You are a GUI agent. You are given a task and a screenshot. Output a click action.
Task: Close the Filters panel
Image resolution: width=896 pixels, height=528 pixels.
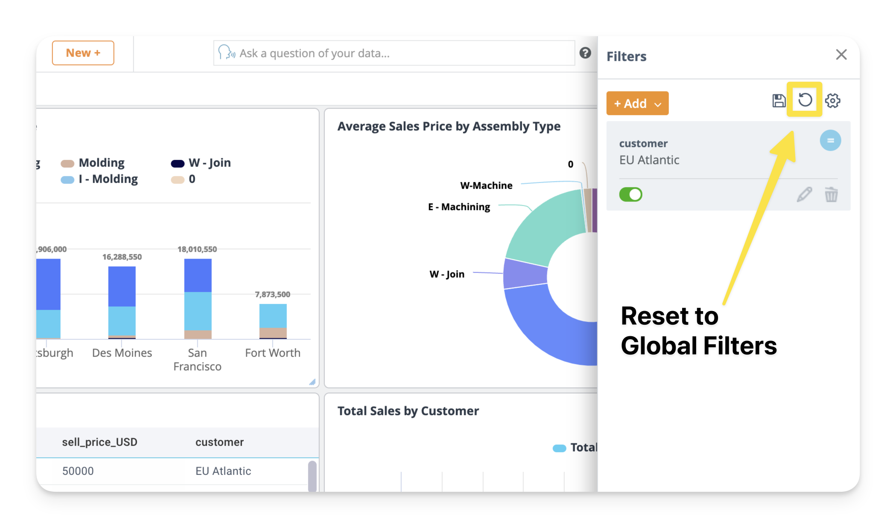coord(841,55)
